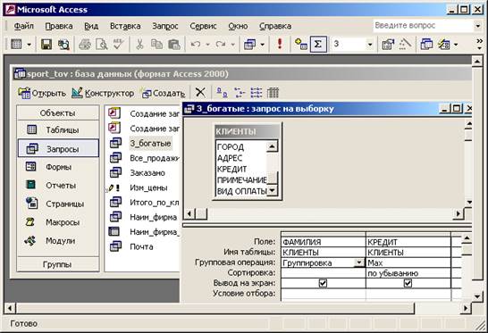The width and height of the screenshot is (488, 333).
Task: Open the Top Values dropdown showing 3
Action: click(x=370, y=45)
